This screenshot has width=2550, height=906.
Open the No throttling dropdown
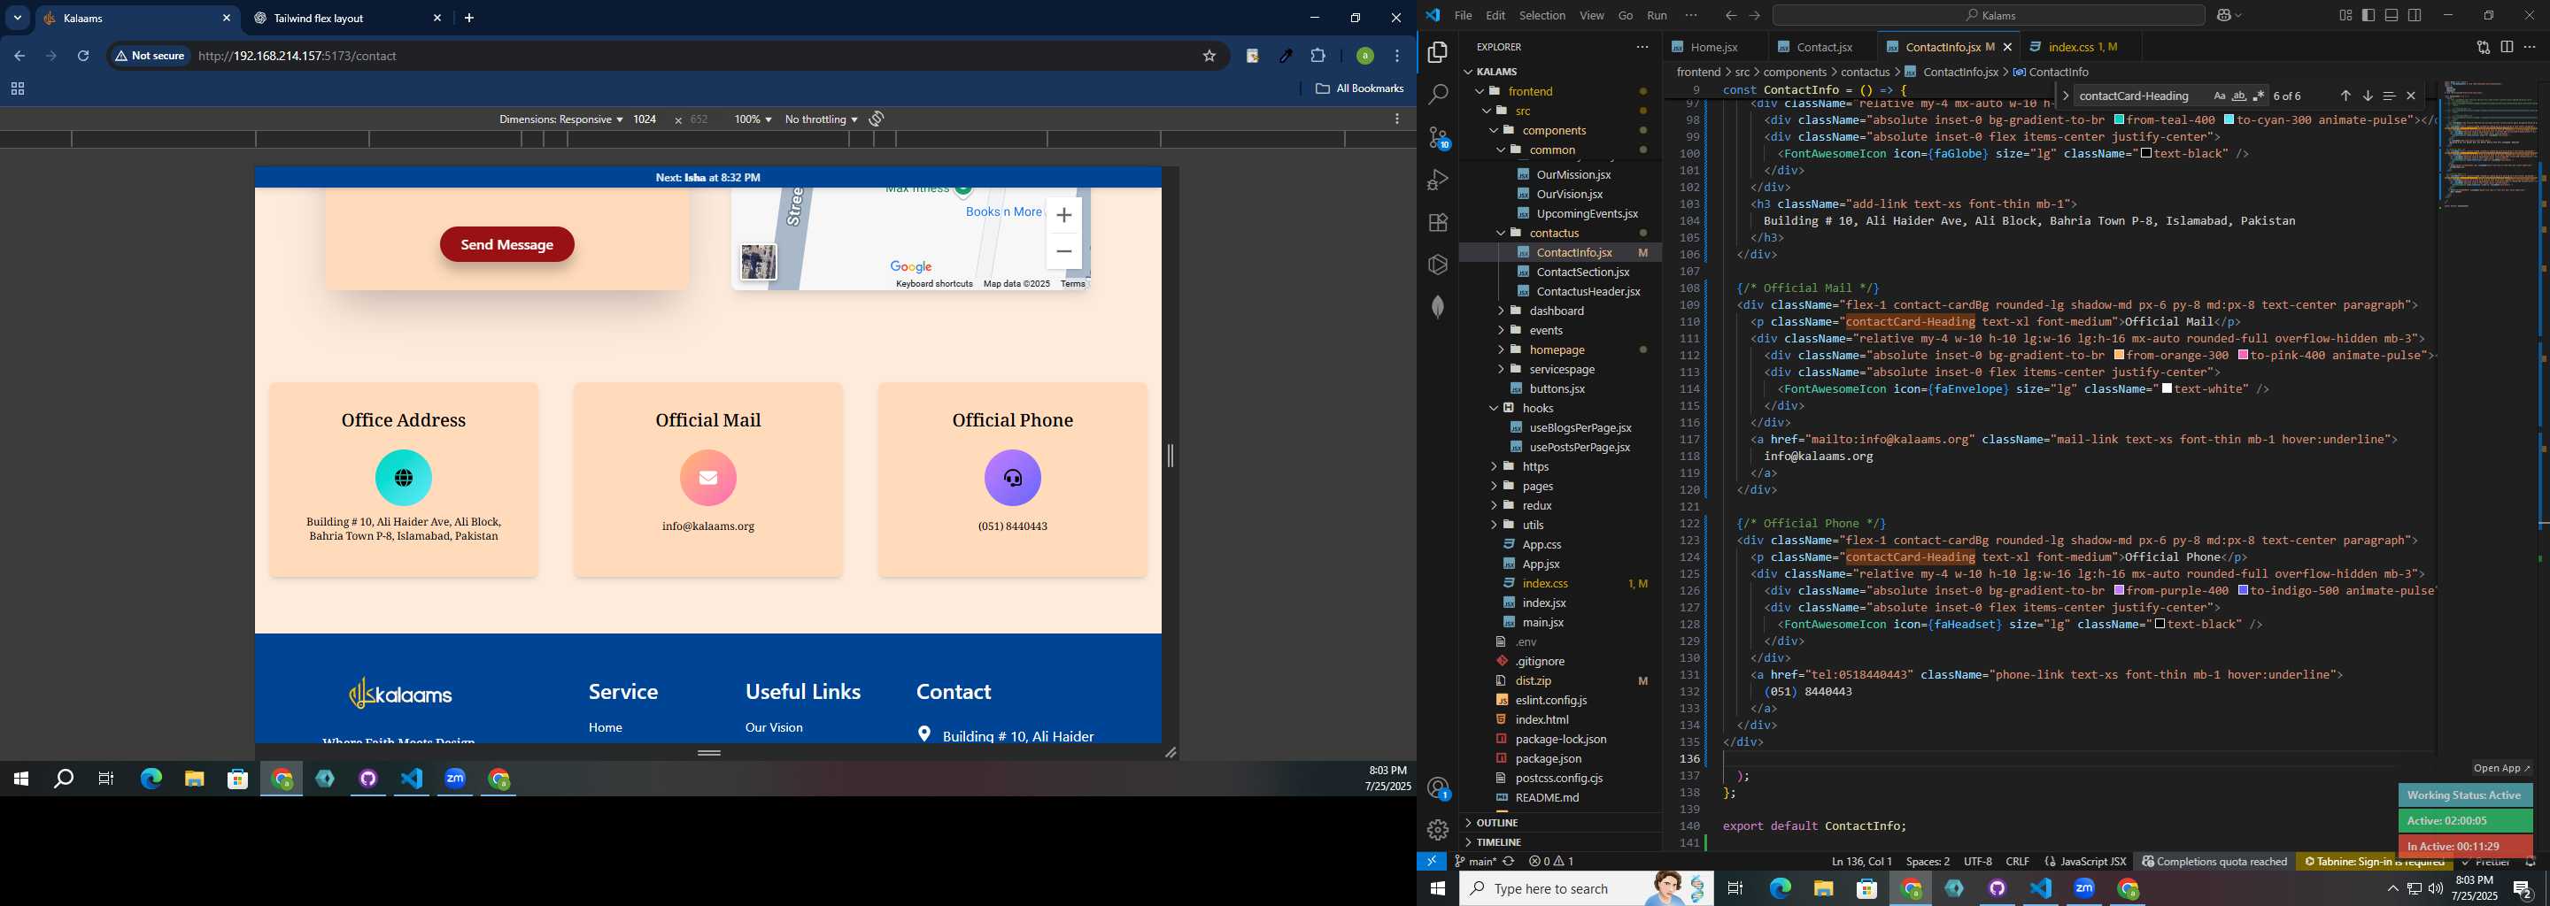[x=821, y=119]
